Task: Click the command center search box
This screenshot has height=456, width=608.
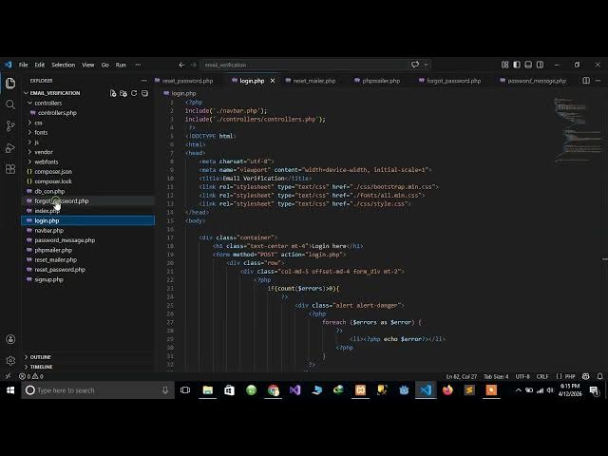Action: [x=304, y=65]
